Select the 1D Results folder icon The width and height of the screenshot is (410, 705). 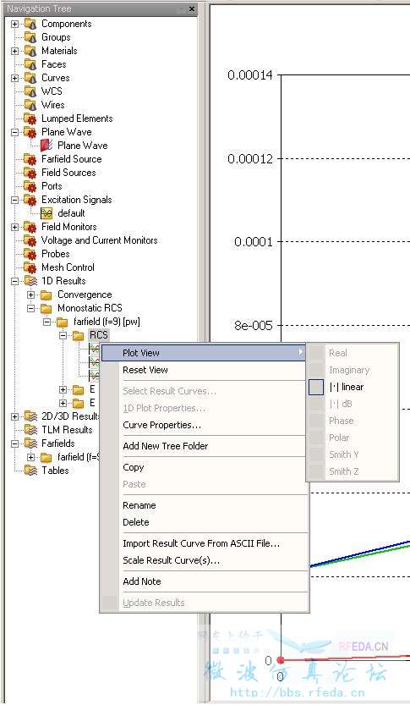click(30, 281)
